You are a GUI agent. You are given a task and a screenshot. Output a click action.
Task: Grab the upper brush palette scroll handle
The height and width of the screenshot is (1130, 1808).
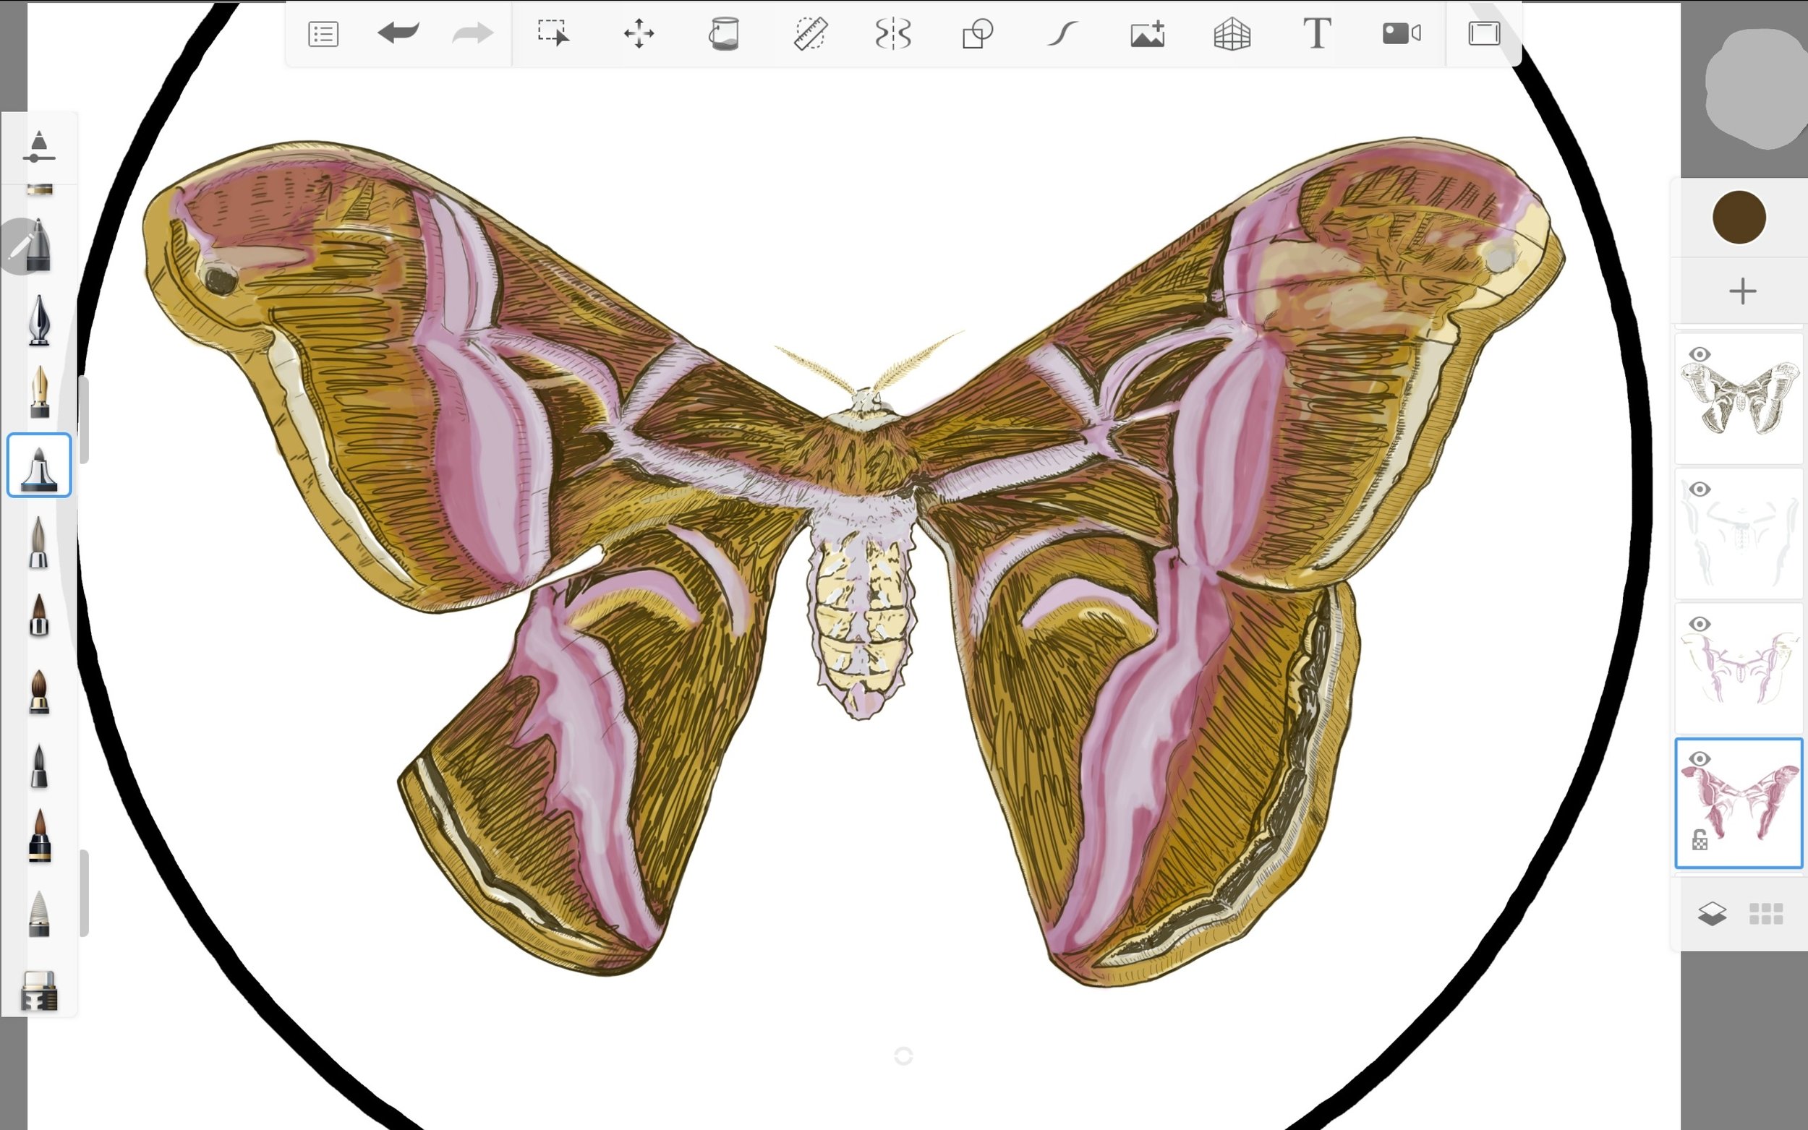[x=85, y=420]
